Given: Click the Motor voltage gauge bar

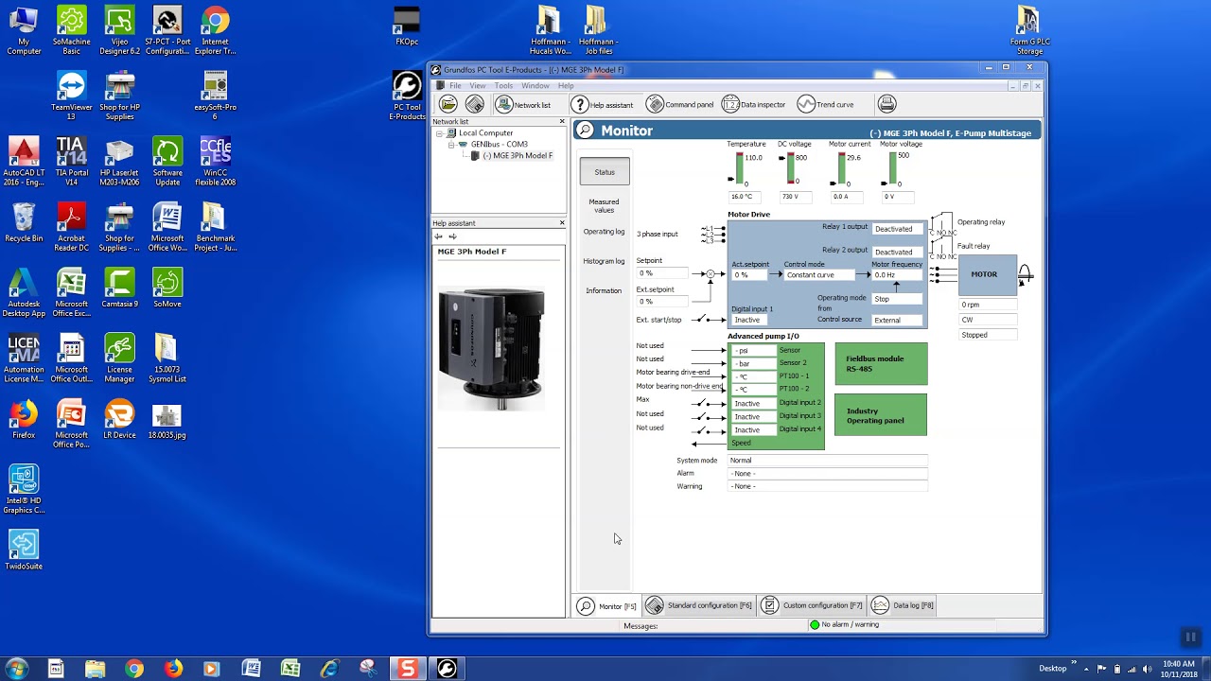Looking at the screenshot, I should [893, 169].
